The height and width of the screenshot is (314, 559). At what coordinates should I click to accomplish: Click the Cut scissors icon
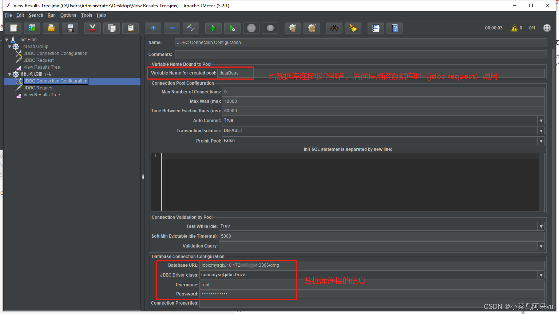pos(92,28)
